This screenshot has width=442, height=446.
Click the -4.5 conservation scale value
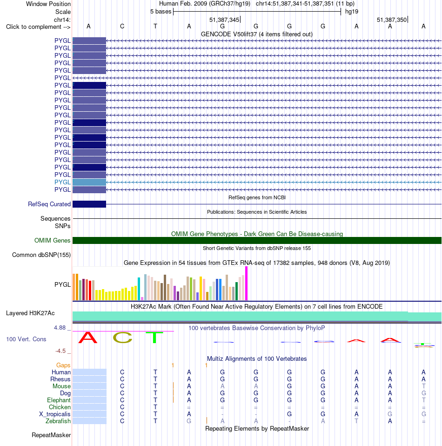(60, 351)
